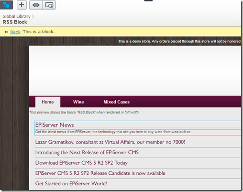Screen dimensions: 243x192
Task: Click the demo store notice text
Action: (179, 41)
